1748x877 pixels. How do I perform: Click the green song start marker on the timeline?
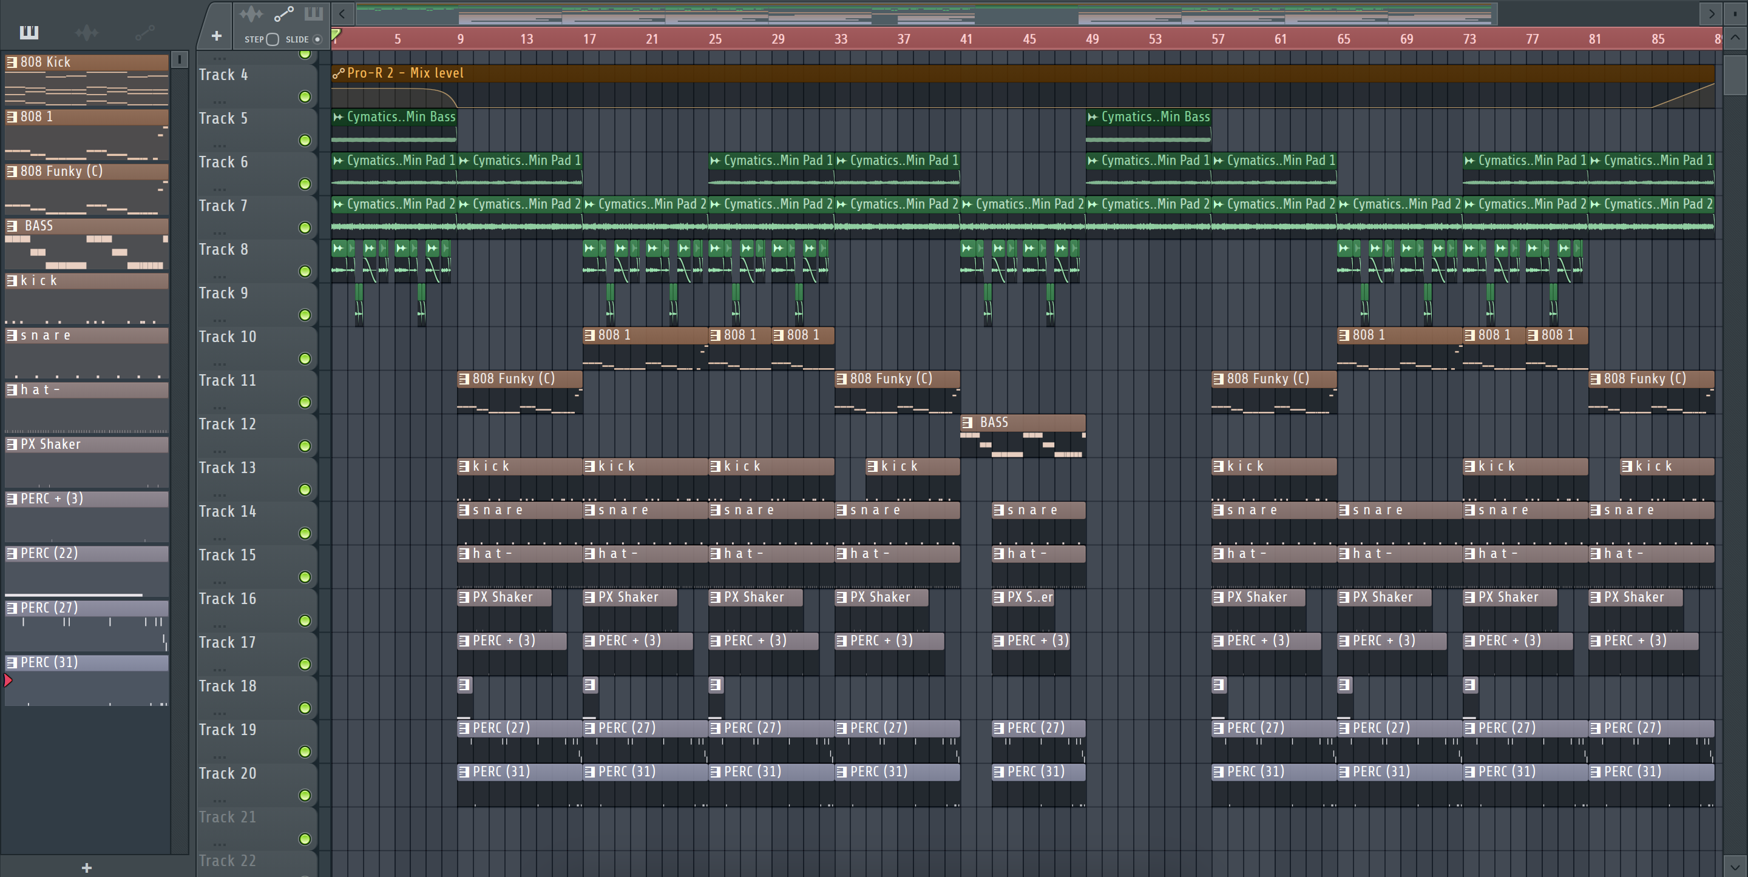336,35
